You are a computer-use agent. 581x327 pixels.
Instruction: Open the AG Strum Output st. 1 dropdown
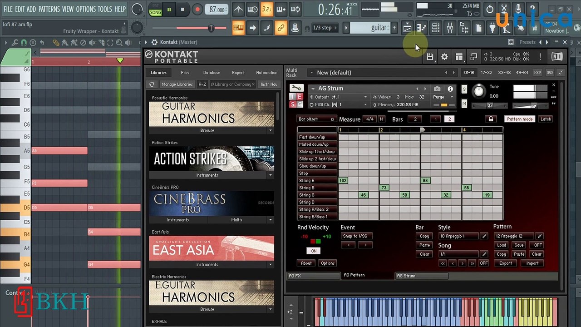pyautogui.click(x=338, y=97)
